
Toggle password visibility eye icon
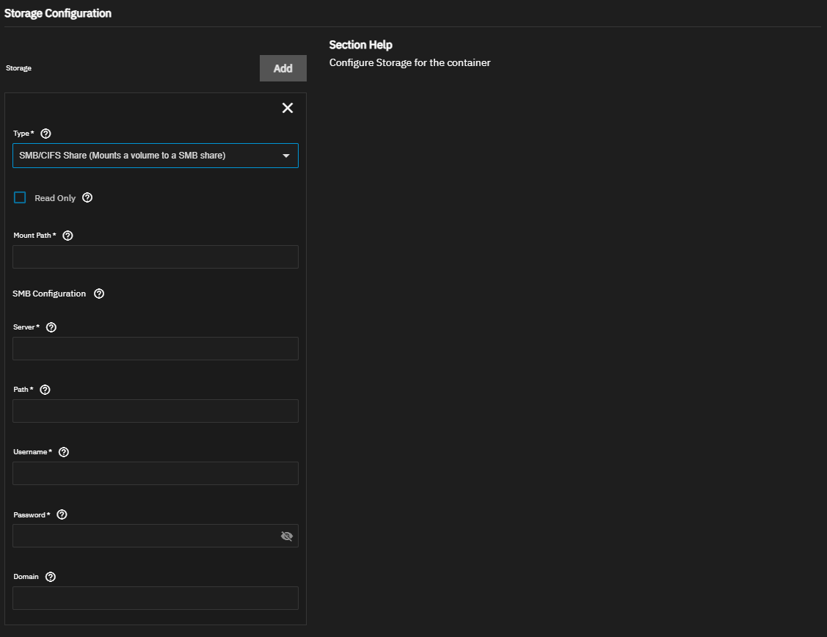click(x=287, y=536)
